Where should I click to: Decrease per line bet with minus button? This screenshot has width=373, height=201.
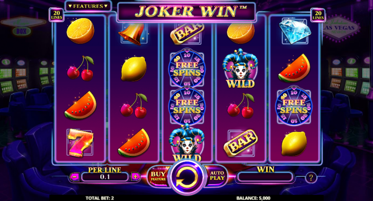click(74, 177)
